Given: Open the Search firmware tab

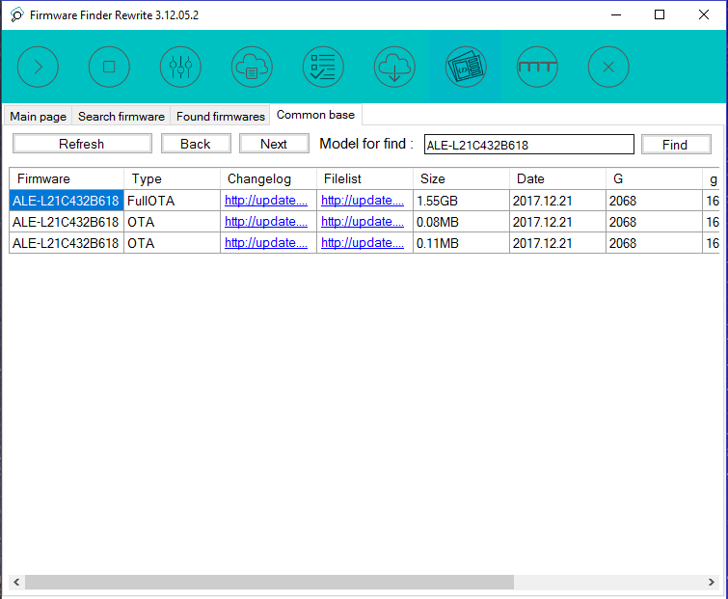Looking at the screenshot, I should point(121,116).
